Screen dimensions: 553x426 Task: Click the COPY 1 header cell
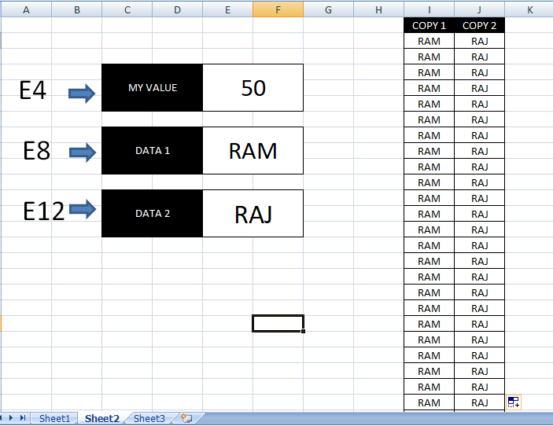click(x=429, y=25)
